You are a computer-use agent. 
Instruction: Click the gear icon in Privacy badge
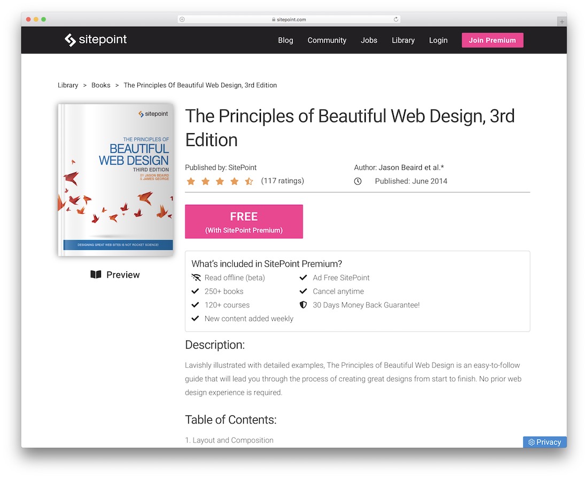531,442
